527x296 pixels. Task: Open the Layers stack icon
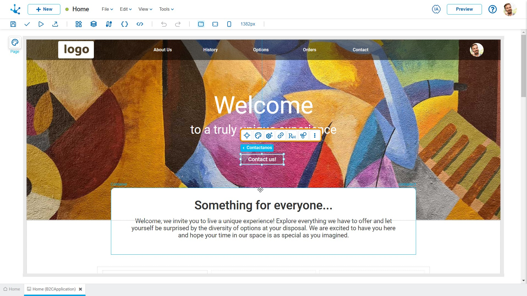pos(94,24)
